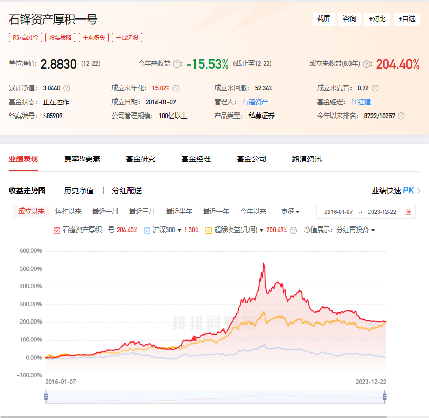Select 分红配送 sub-tab
The width and height of the screenshot is (429, 418).
(127, 191)
